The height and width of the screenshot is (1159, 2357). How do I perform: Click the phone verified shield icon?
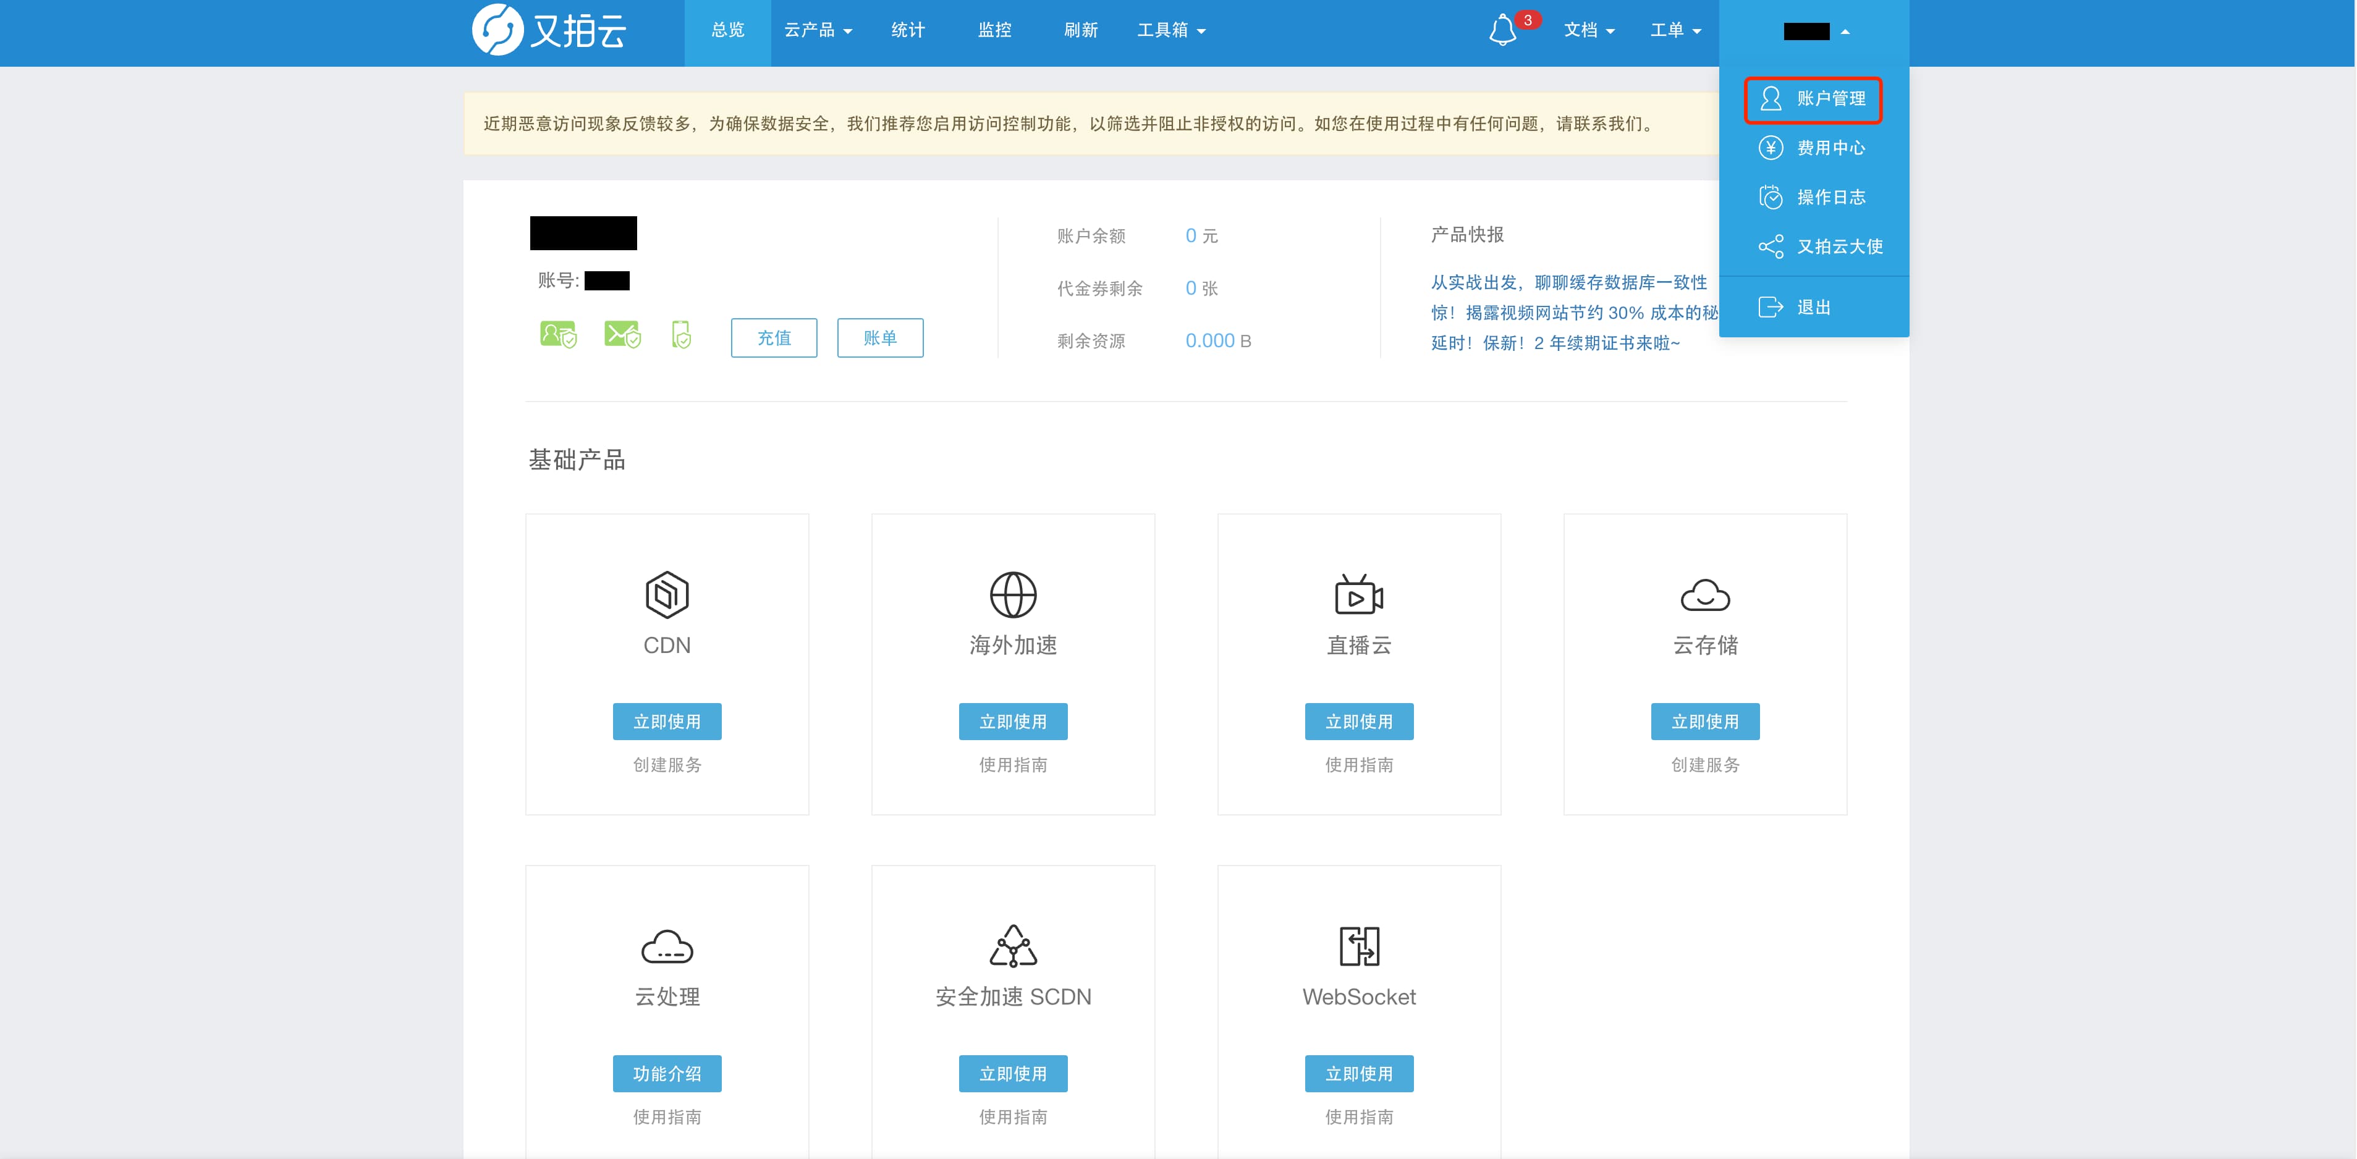tap(682, 335)
